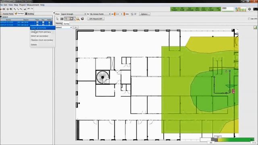The height and width of the screenshot is (145, 258).
Task: Click the Redo arrow in the toolbar
Action: (x=32, y=9)
